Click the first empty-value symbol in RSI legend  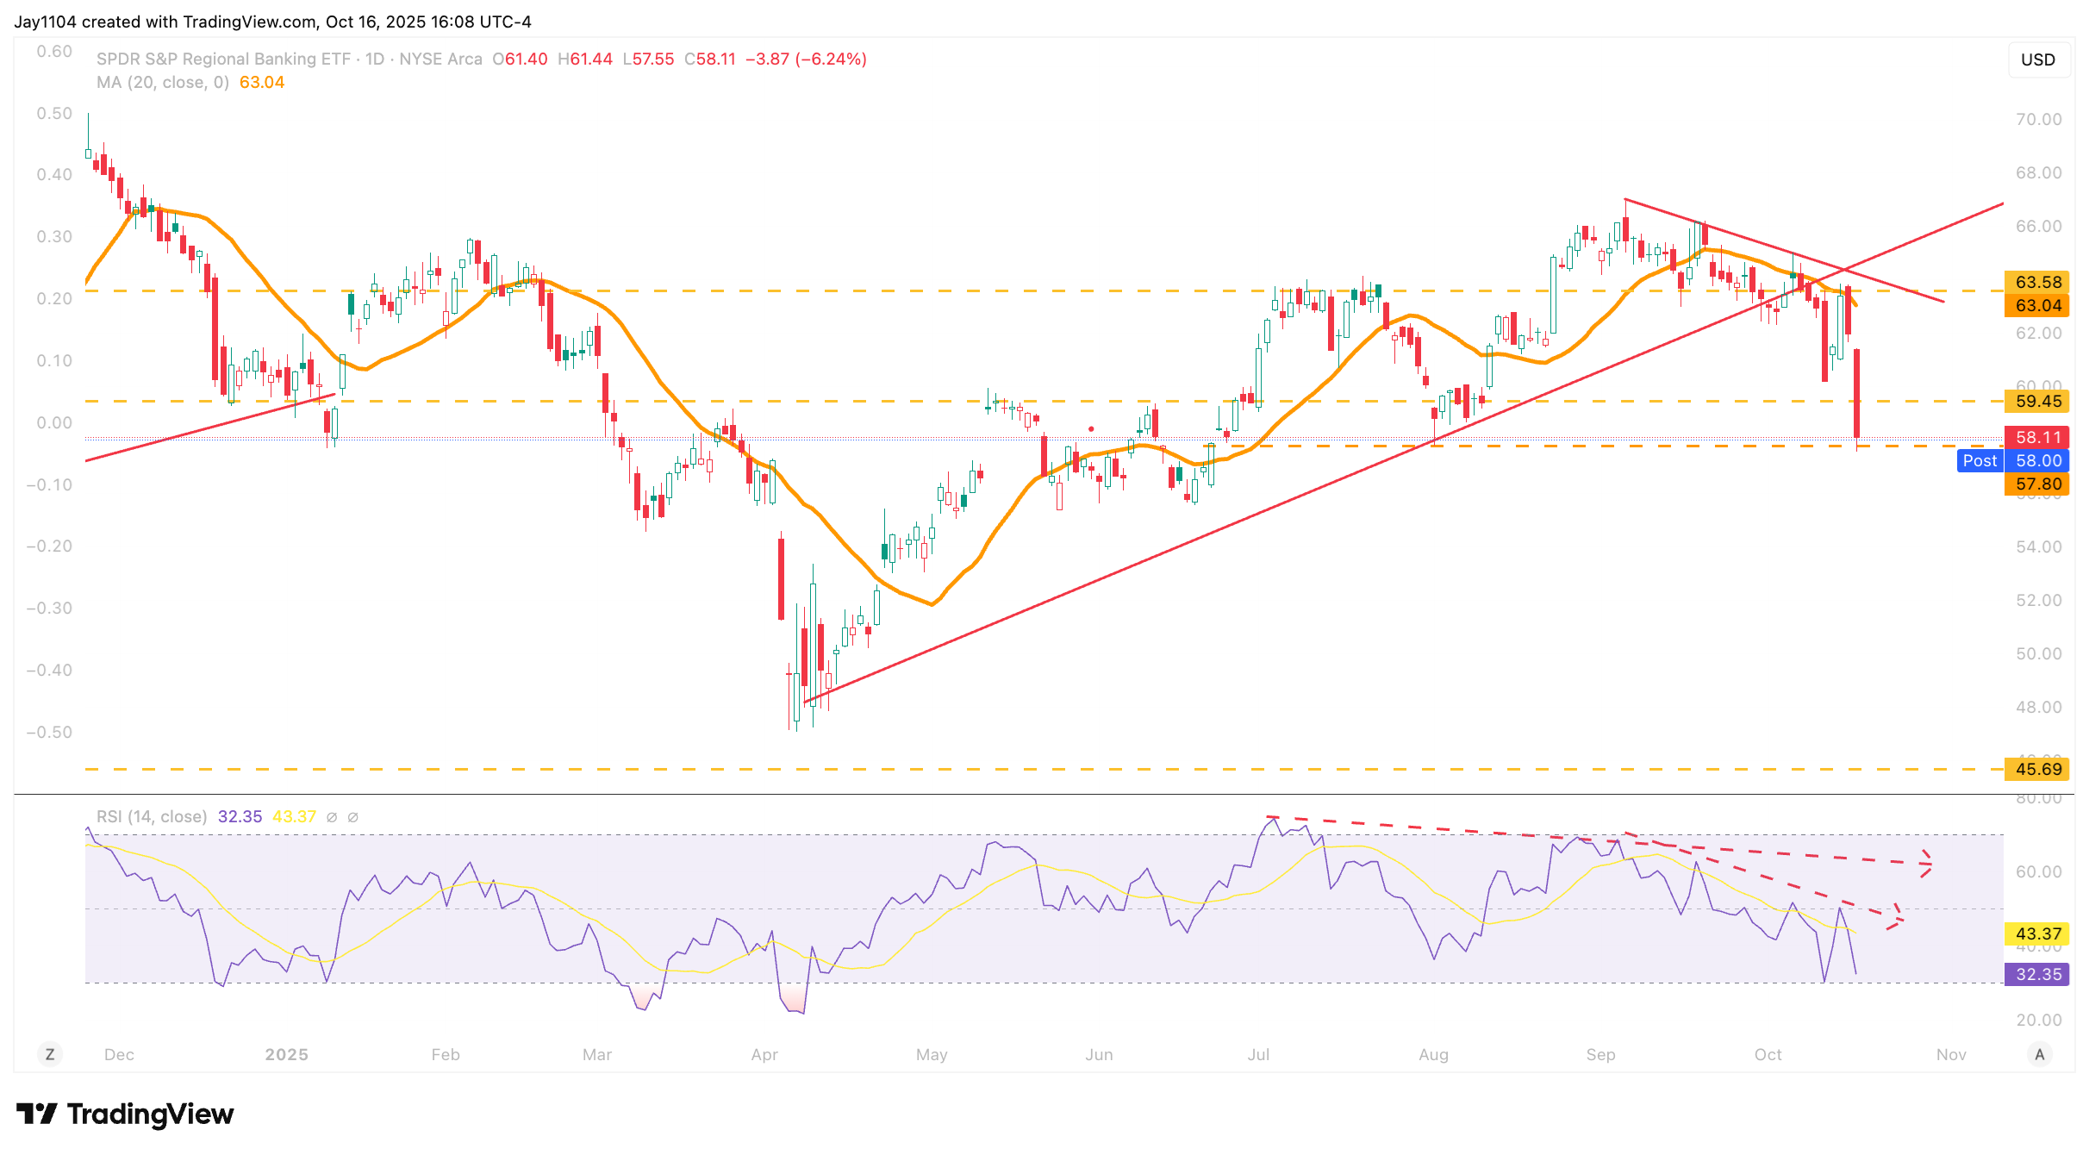(332, 817)
